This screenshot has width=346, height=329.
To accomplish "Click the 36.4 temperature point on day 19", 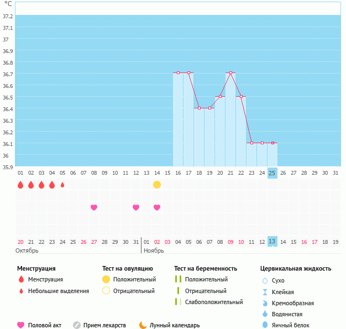I will (209, 108).
